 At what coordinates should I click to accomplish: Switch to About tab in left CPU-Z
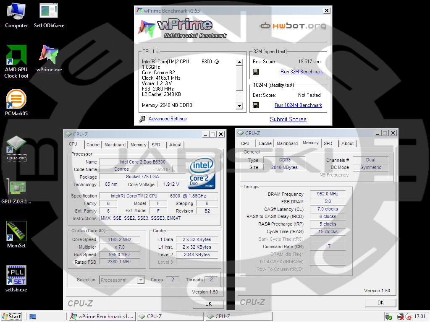(x=175, y=145)
